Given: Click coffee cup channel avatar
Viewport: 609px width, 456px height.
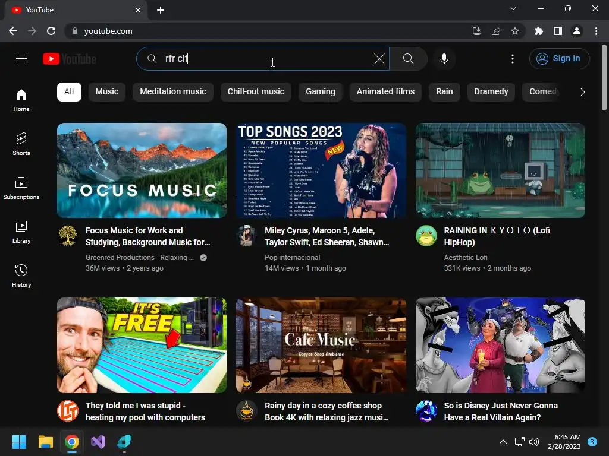Looking at the screenshot, I should click(x=247, y=411).
